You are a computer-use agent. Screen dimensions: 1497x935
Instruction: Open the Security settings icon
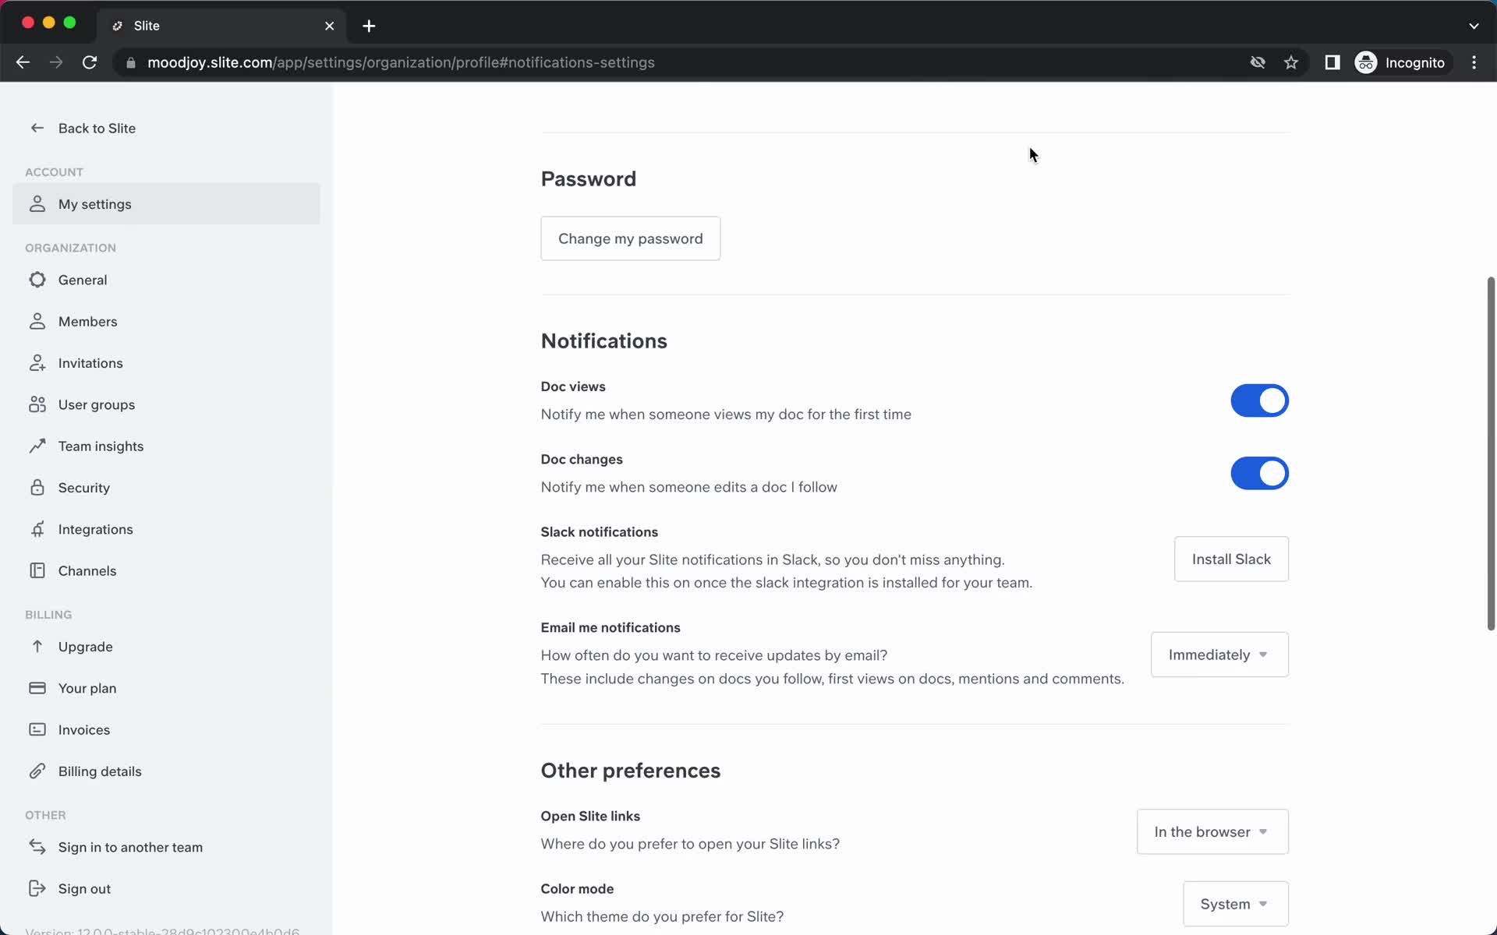coord(37,487)
